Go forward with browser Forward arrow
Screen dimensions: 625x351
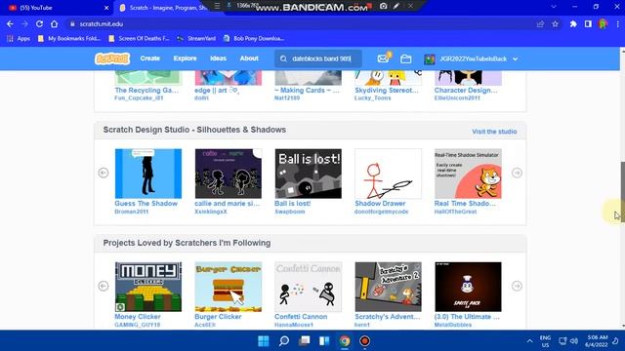(x=24, y=23)
